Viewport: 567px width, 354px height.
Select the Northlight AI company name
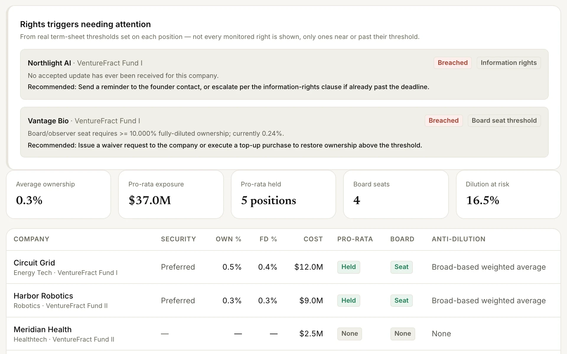[49, 63]
